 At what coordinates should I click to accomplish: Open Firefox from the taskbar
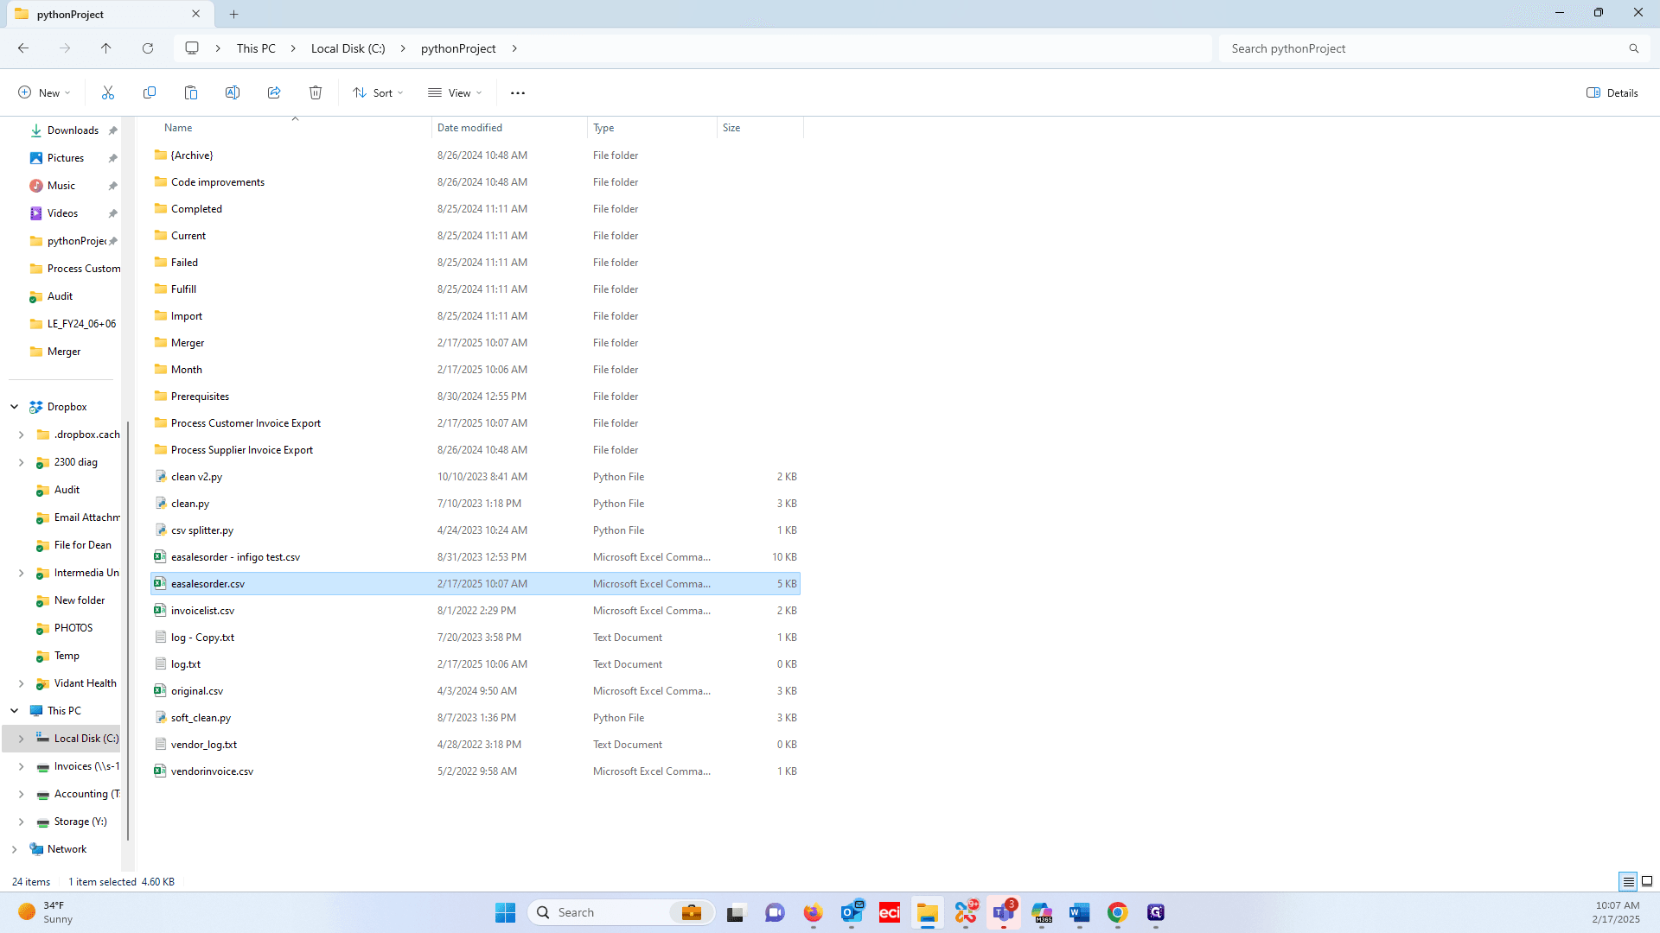tap(813, 912)
